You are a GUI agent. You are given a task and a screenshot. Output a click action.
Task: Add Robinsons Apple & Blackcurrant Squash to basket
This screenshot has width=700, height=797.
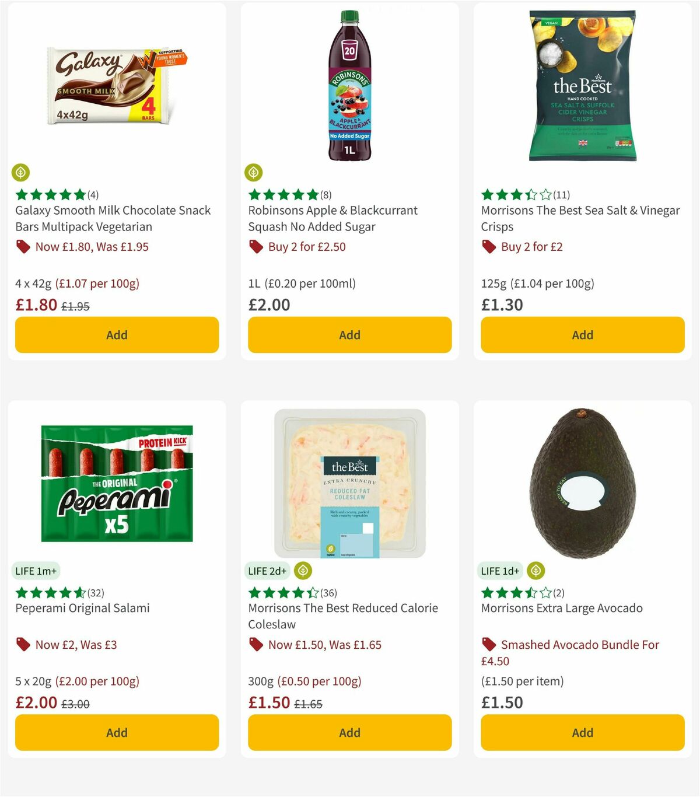click(x=349, y=335)
